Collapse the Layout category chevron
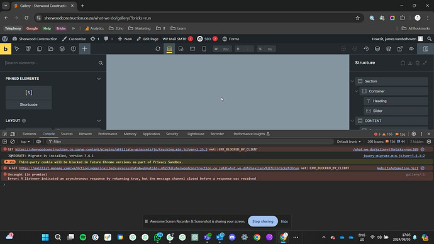This screenshot has width=434, height=244. point(99,121)
